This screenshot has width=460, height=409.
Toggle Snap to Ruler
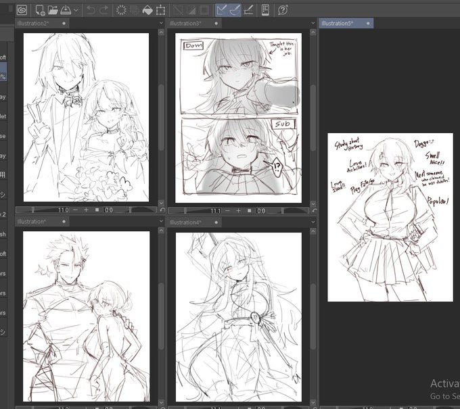[221, 10]
